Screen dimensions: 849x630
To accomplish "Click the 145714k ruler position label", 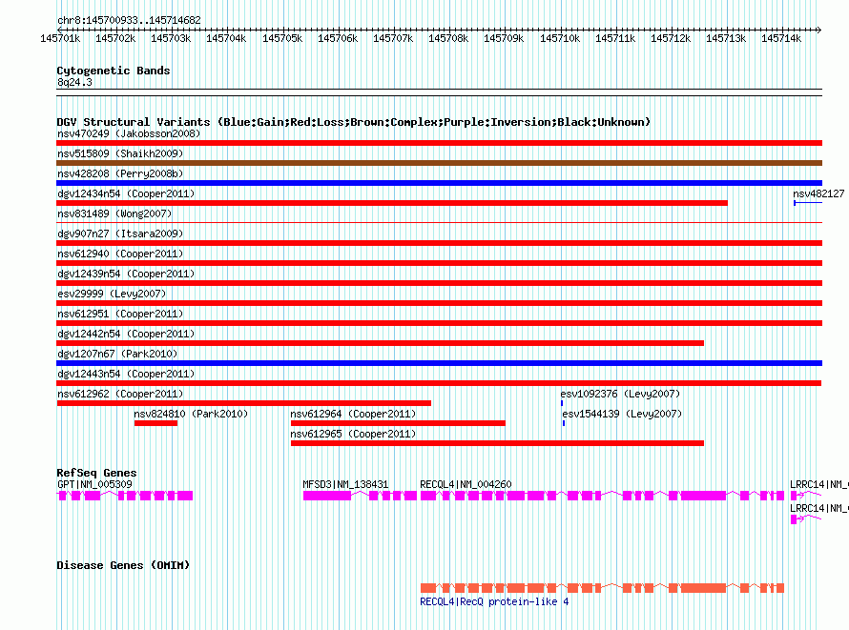I will [781, 38].
